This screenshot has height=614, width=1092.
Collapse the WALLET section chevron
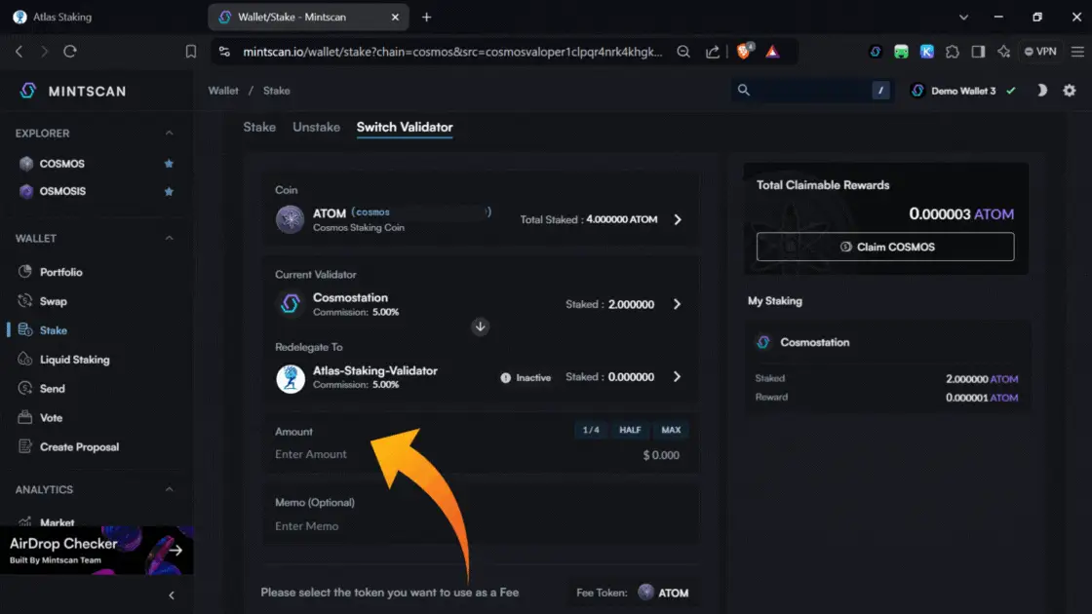169,239
